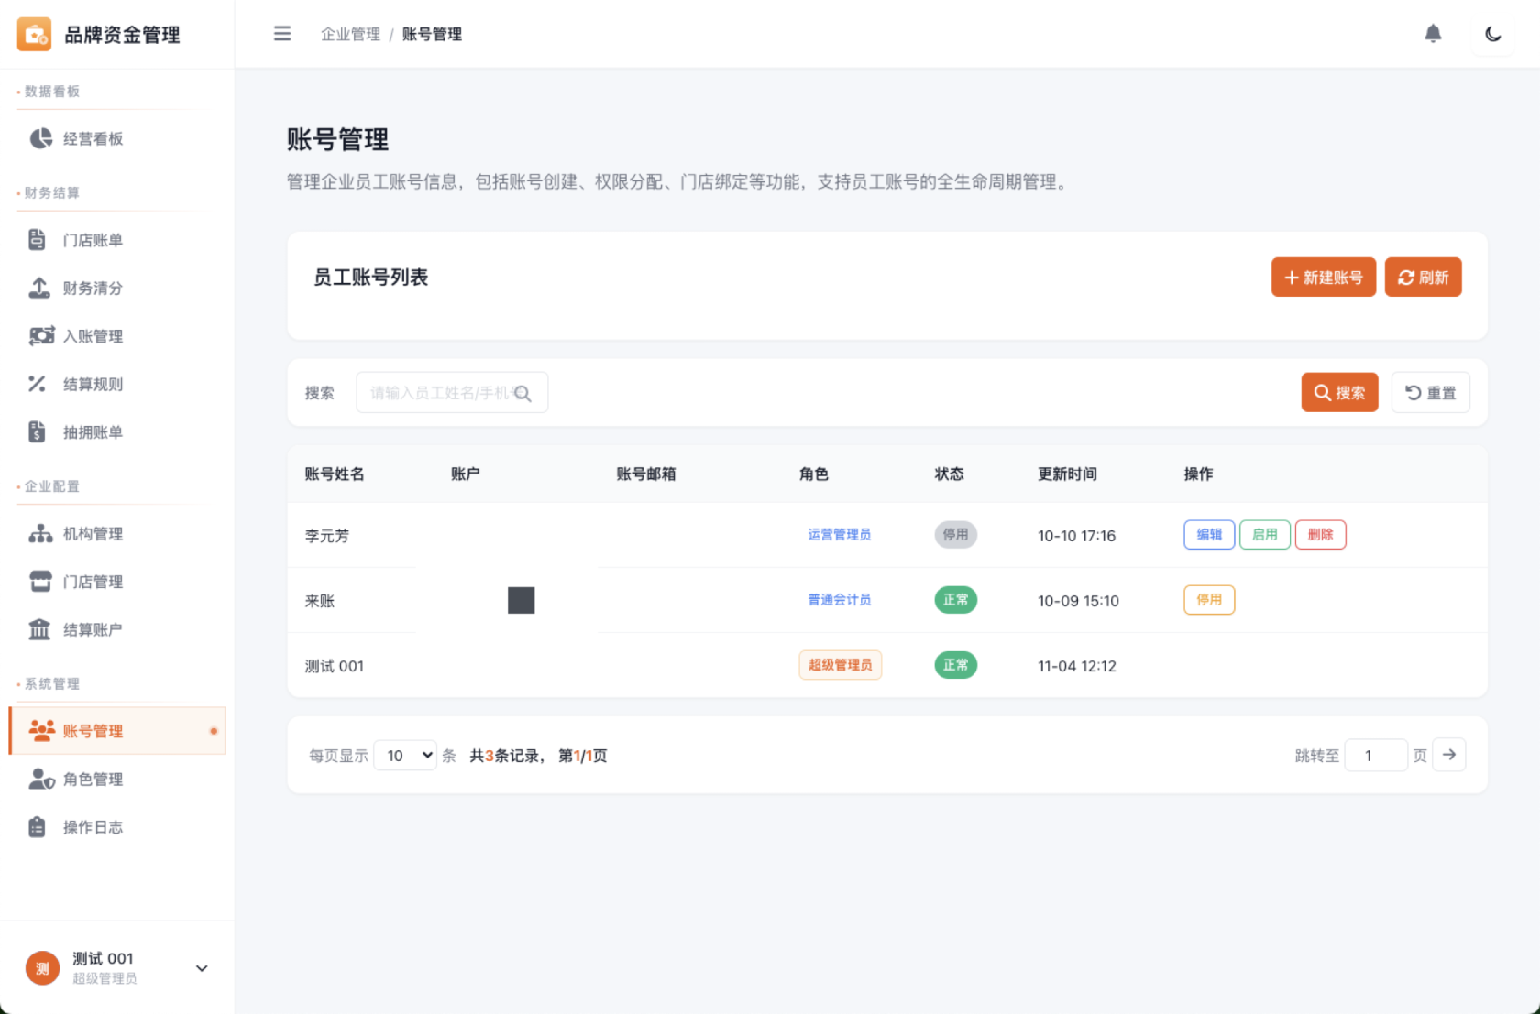Click 企业管理 breadcrumb link
Screen dimensions: 1540x1014
click(x=350, y=35)
